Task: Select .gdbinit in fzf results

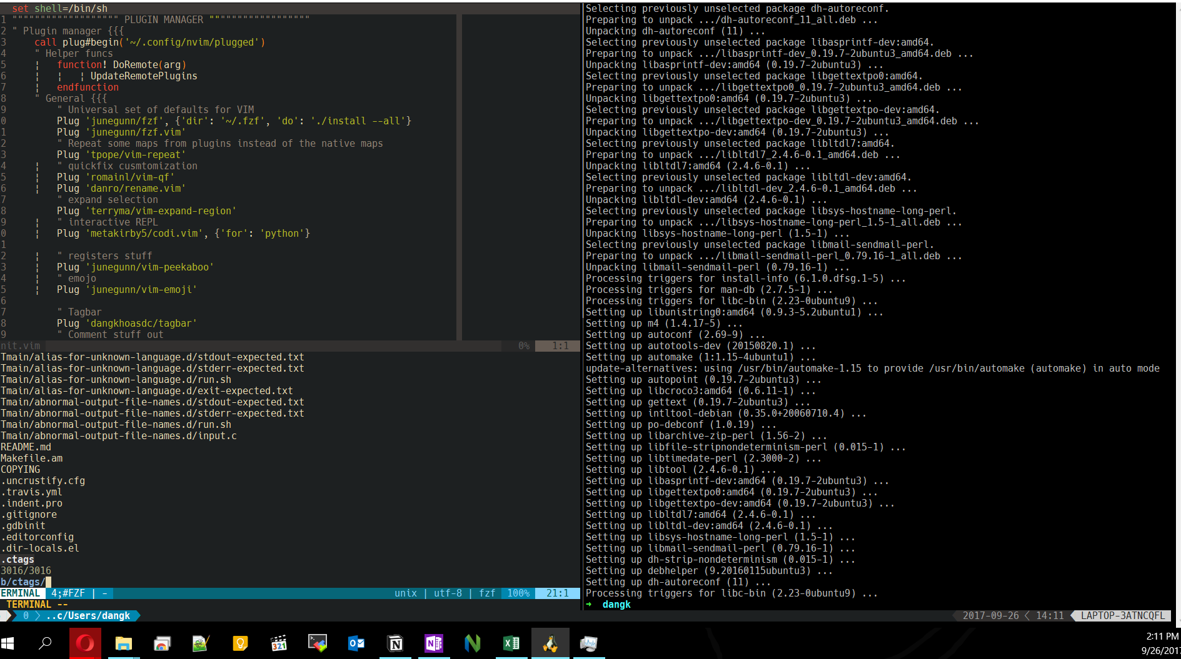Action: (x=23, y=526)
